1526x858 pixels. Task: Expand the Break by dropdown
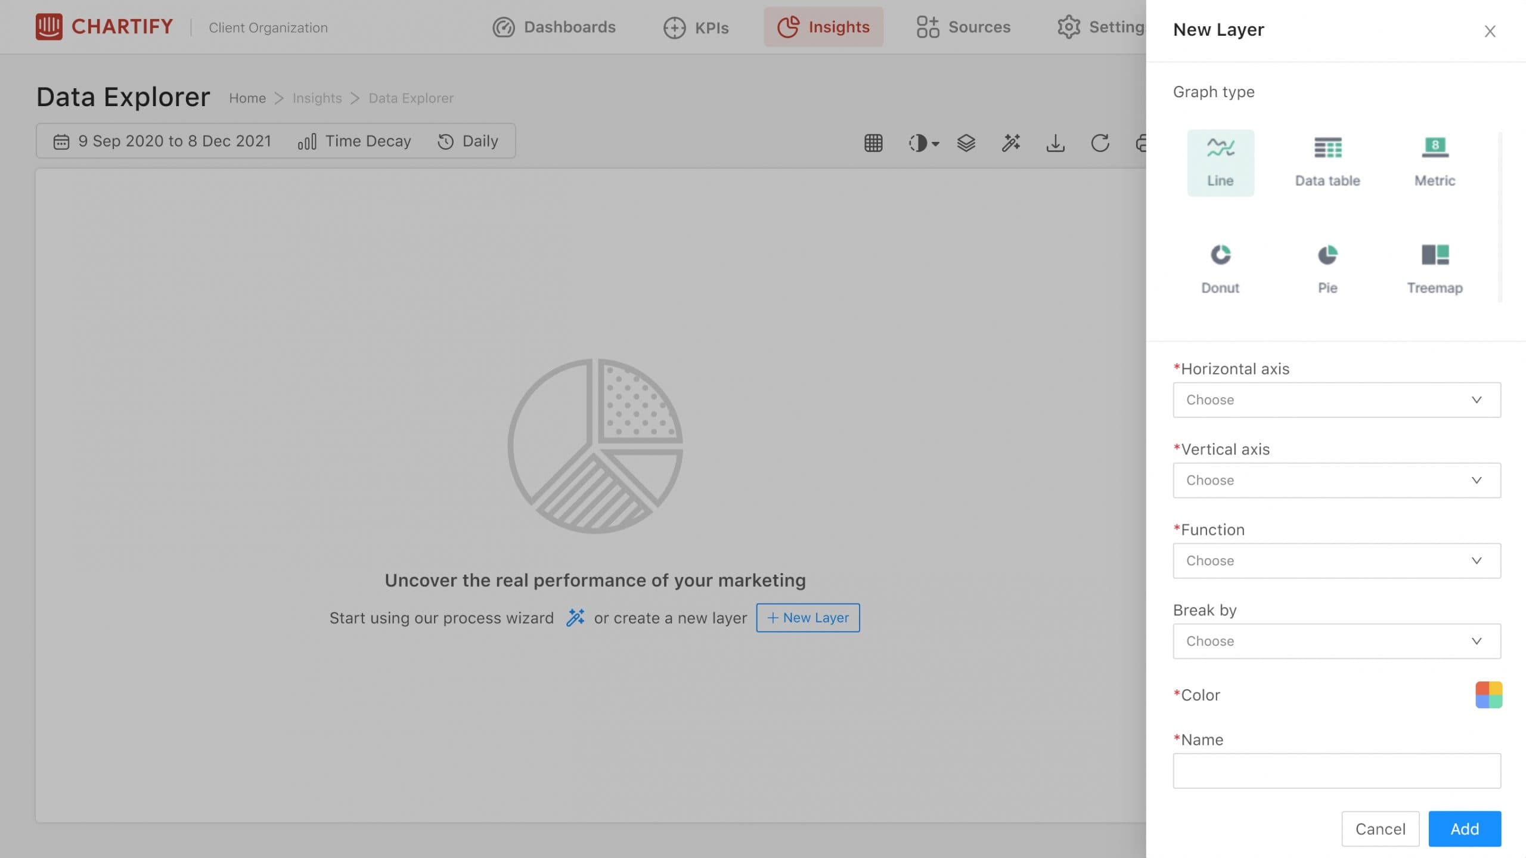[1336, 641]
